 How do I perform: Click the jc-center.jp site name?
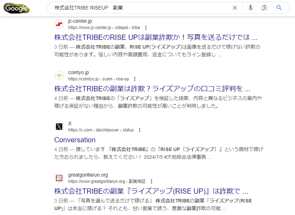pyautogui.click(x=80, y=21)
